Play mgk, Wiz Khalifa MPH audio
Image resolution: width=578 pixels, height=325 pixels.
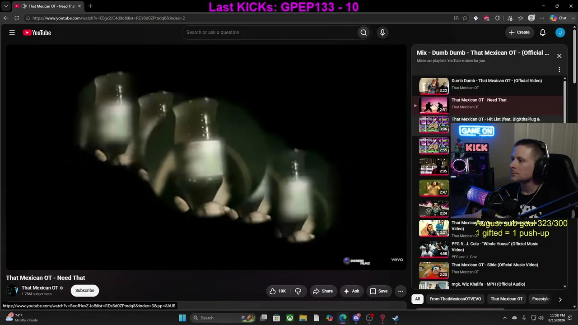(x=489, y=285)
